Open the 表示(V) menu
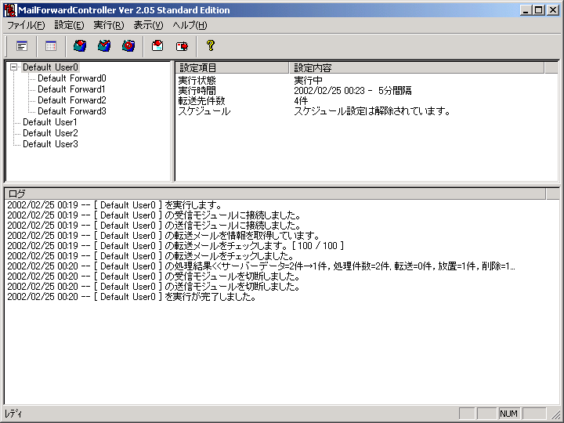Viewport: 564px width, 423px height. [x=148, y=25]
